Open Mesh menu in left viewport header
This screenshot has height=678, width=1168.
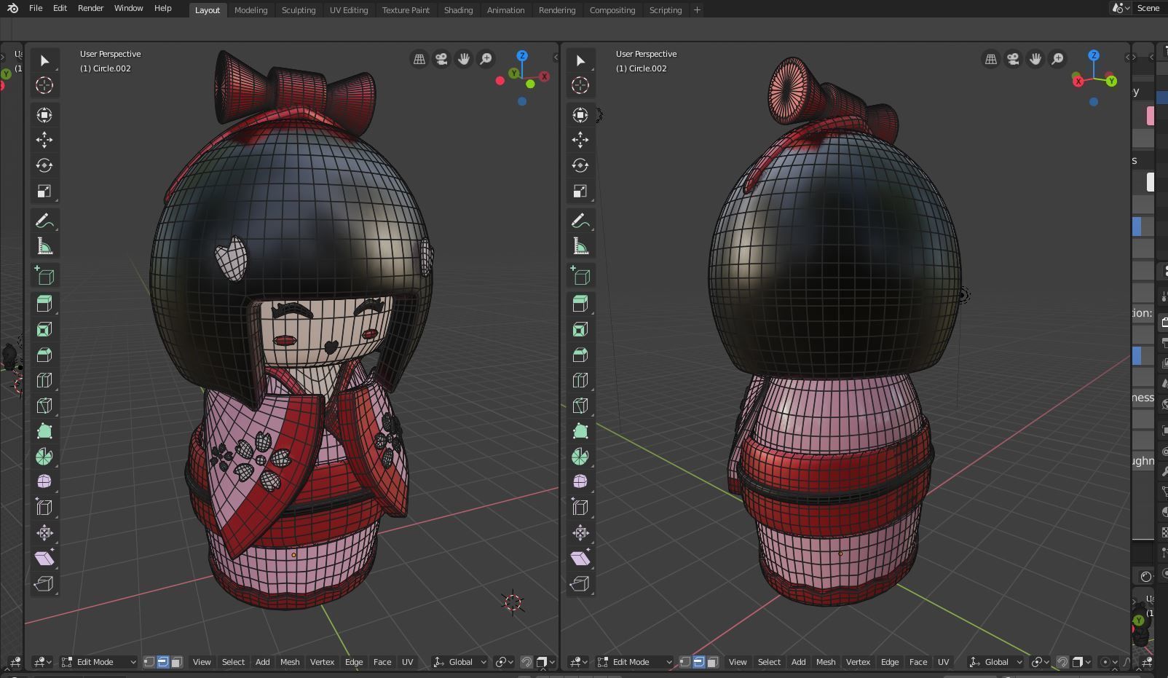(290, 662)
